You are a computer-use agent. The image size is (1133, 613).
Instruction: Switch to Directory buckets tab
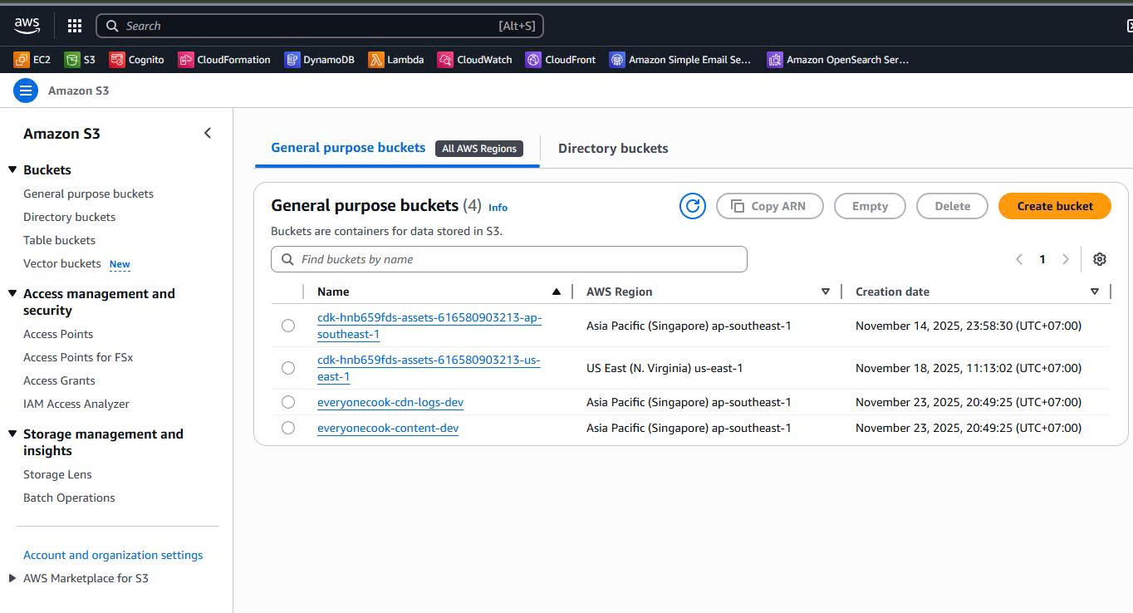click(x=613, y=149)
